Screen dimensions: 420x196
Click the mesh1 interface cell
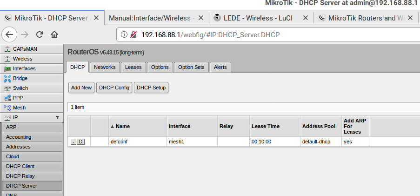tap(192, 142)
